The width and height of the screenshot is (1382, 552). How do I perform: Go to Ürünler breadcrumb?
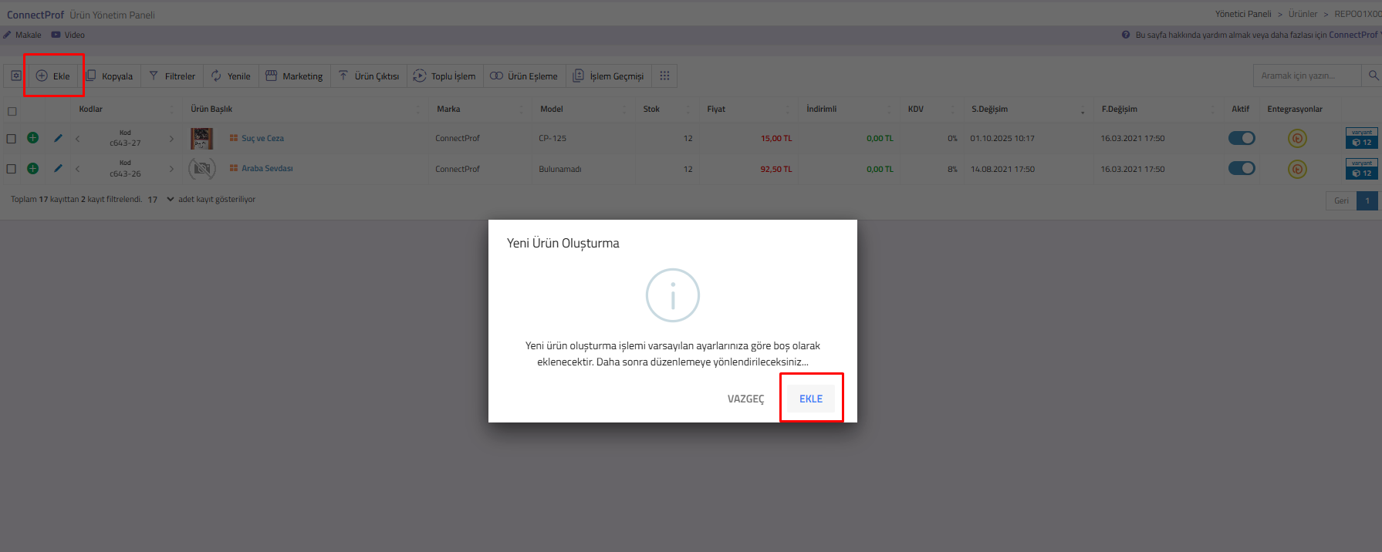[x=1303, y=14]
